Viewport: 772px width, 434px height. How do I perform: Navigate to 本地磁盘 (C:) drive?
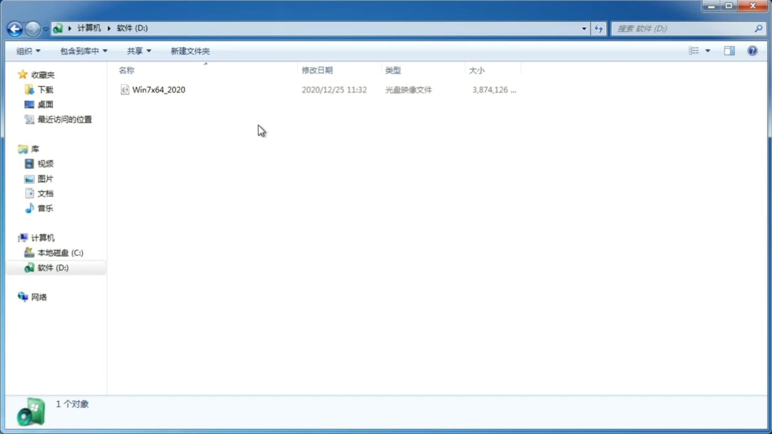pos(60,253)
